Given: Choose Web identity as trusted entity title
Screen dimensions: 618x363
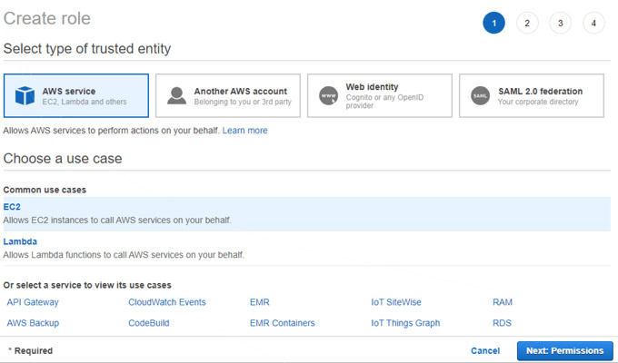Looking at the screenshot, I should coord(372,86).
